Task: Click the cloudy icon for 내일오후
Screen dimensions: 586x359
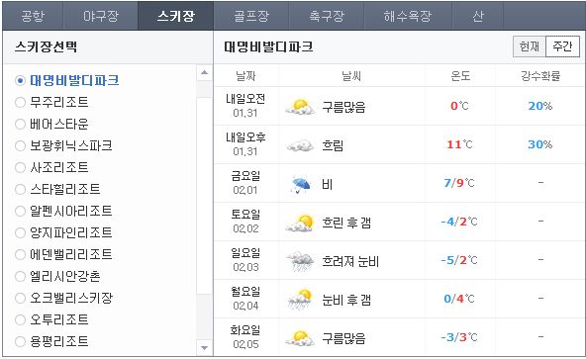Action: click(300, 145)
